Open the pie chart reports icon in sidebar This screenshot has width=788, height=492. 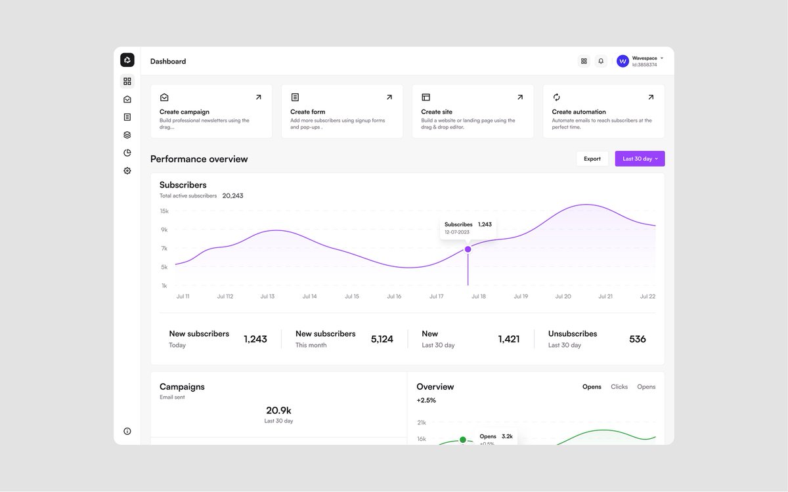(127, 153)
